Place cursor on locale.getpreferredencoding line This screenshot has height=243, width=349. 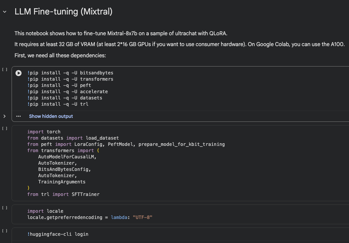90,217
